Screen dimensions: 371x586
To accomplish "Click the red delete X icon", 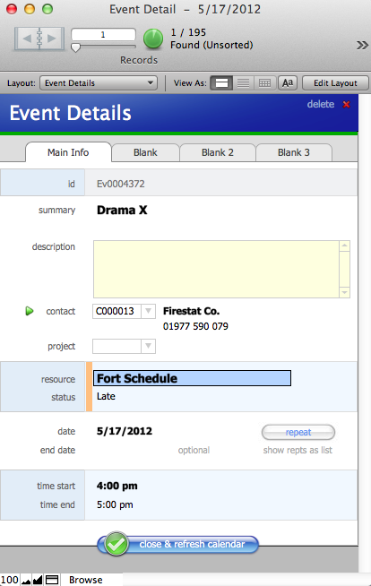I will (346, 104).
